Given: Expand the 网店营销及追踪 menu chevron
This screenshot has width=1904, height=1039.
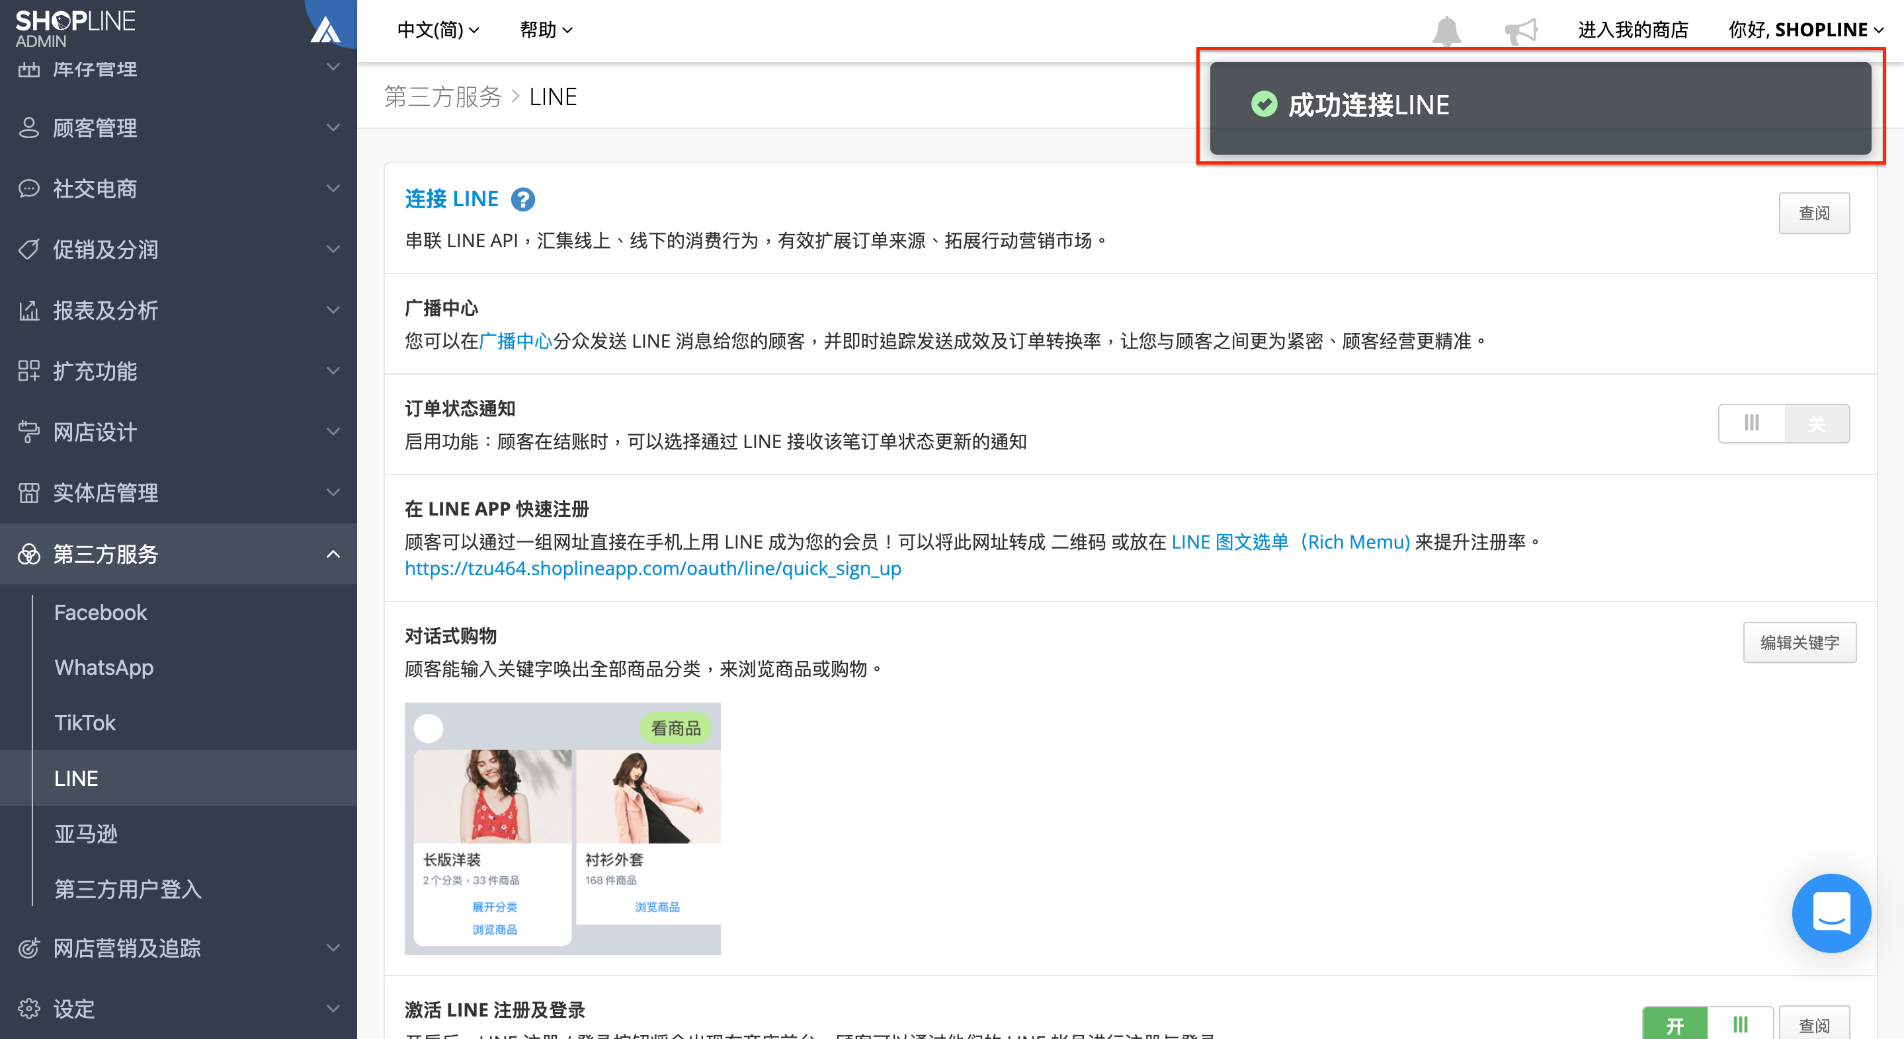Looking at the screenshot, I should pyautogui.click(x=333, y=948).
